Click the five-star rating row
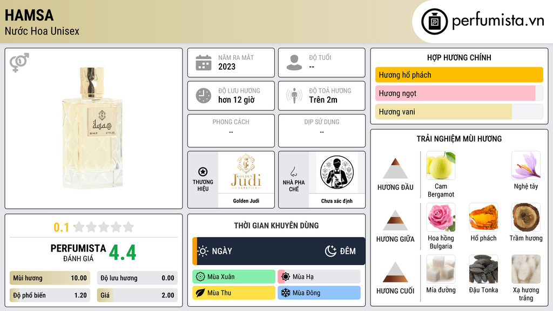The image size is (553, 311). (104, 227)
